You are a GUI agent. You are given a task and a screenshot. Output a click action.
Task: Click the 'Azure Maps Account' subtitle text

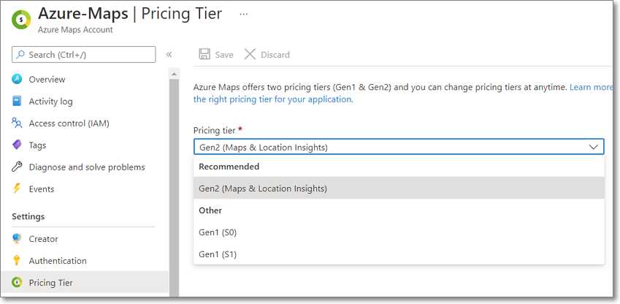coord(75,30)
